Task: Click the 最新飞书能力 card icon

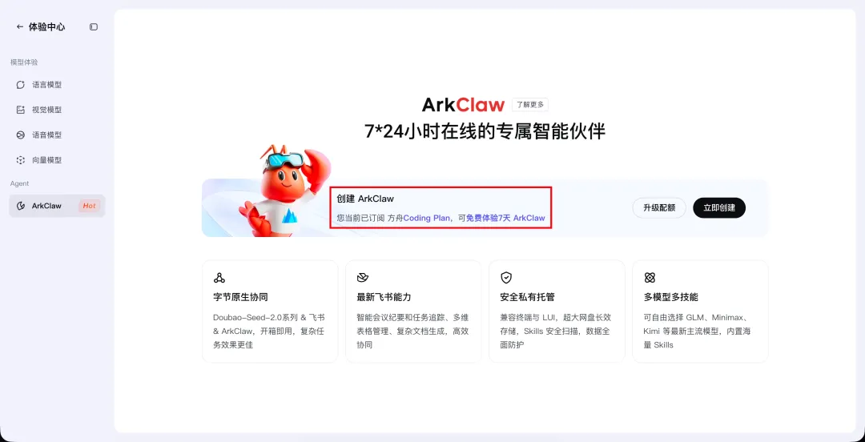Action: point(363,278)
